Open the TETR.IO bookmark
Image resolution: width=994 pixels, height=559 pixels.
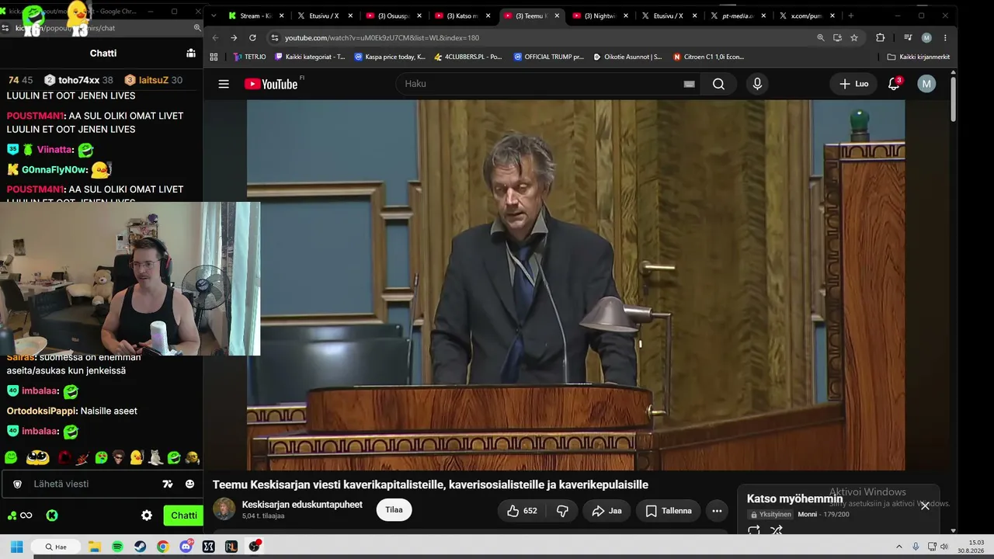point(249,57)
